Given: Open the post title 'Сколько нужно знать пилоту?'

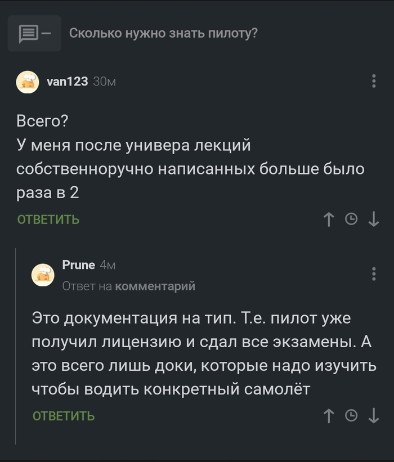Looking at the screenshot, I should pos(163,33).
